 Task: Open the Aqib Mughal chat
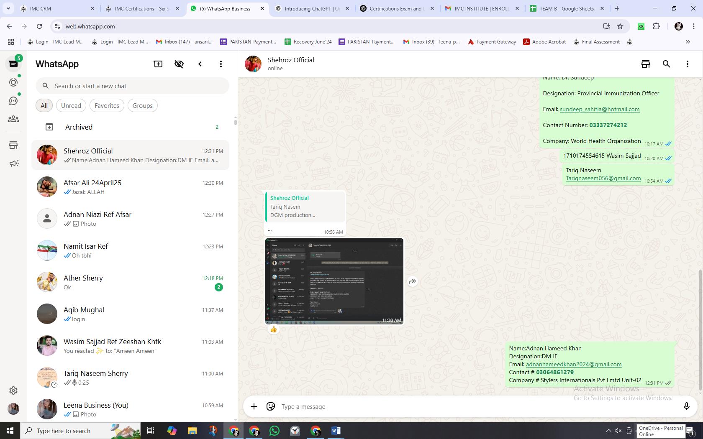click(x=130, y=314)
